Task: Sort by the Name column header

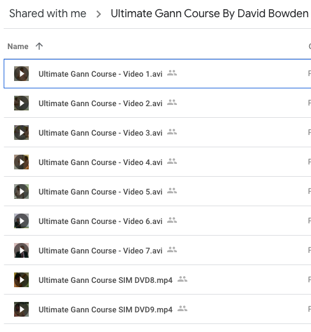Action: pos(18,47)
